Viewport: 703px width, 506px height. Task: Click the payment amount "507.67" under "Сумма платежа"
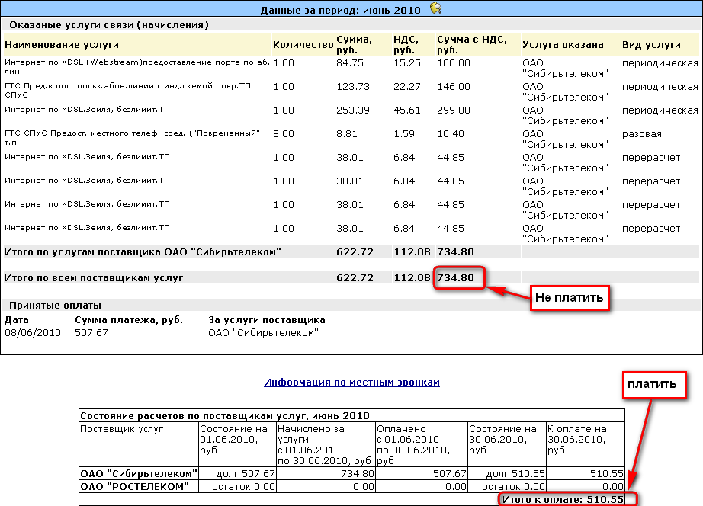pos(91,332)
